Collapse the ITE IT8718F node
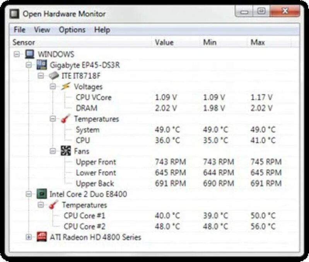The height and width of the screenshot is (262, 309). [41, 76]
